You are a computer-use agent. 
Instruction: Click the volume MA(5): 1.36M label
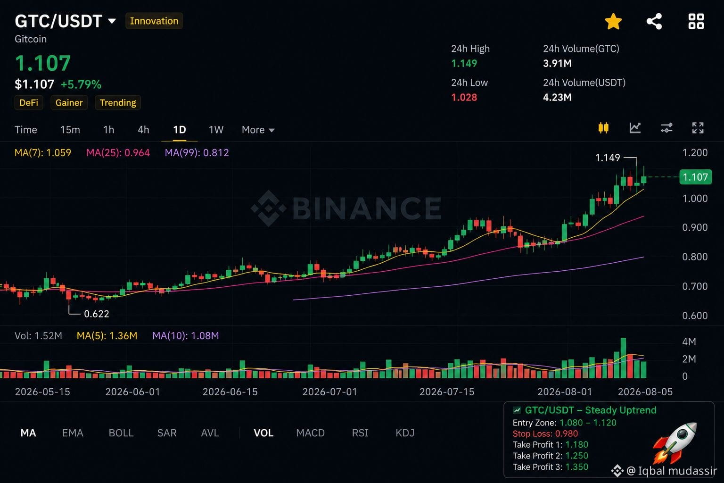(107, 336)
